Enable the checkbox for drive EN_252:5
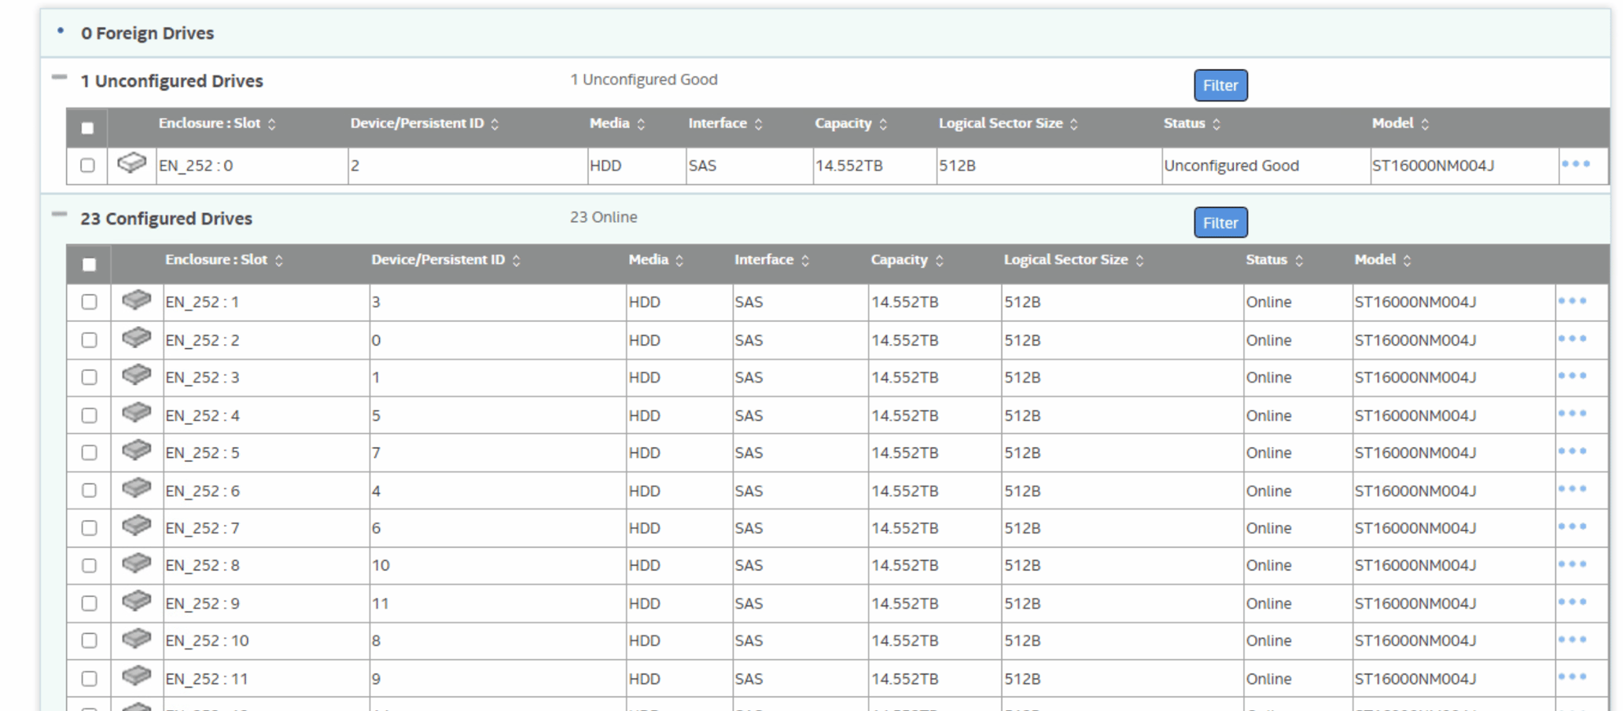The height and width of the screenshot is (711, 1623). (x=88, y=453)
